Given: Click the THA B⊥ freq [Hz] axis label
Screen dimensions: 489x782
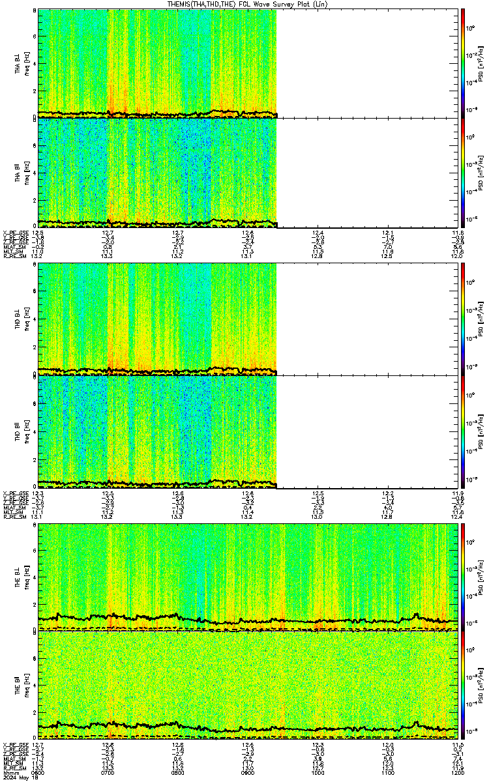Looking at the screenshot, I should [27, 63].
